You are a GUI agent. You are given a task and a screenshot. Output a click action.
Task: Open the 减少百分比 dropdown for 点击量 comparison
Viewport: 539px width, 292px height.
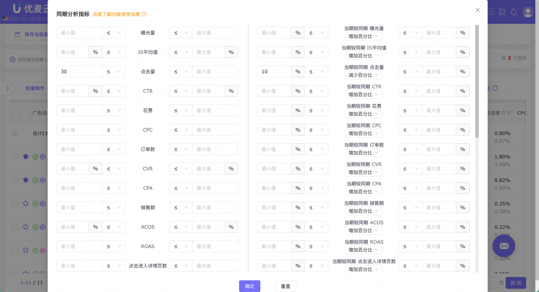[x=364, y=74]
